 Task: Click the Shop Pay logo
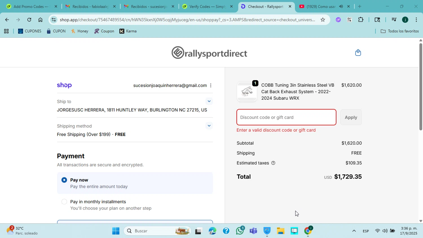[64, 85]
